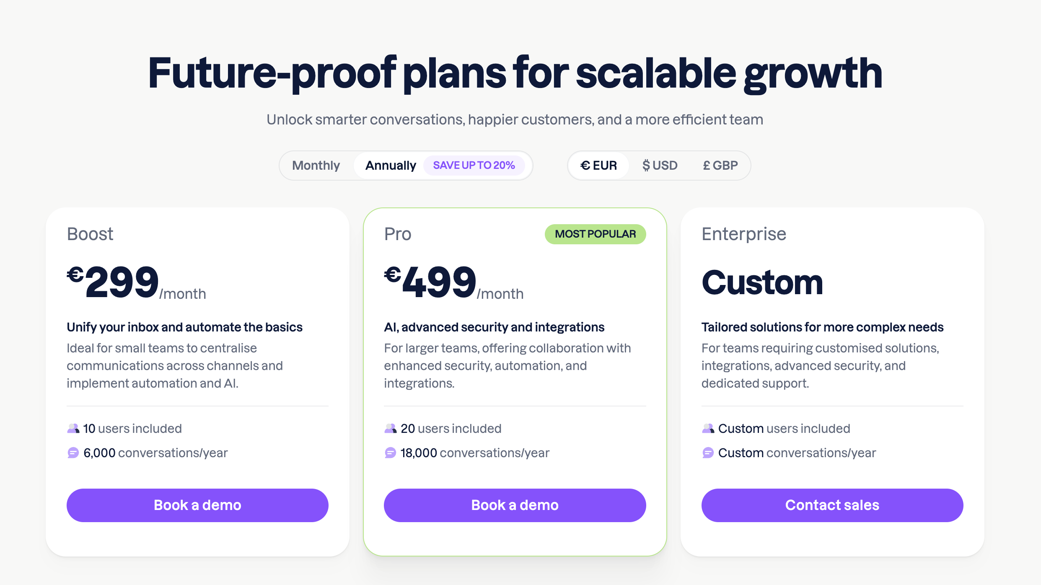The image size is (1041, 585).
Task: Book a demo for the Boost plan
Action: (x=197, y=505)
